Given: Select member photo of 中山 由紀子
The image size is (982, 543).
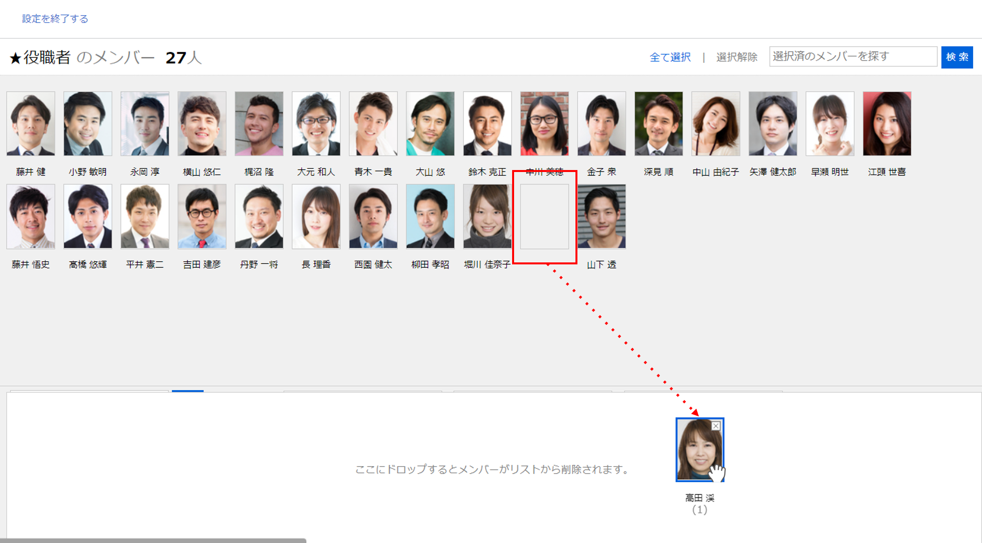Looking at the screenshot, I should point(715,124).
